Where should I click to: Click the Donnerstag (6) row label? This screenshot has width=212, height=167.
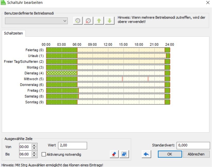(x=32, y=85)
